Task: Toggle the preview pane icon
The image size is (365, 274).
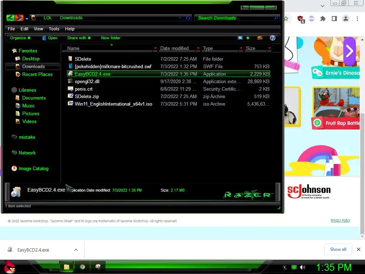Action: (x=260, y=38)
